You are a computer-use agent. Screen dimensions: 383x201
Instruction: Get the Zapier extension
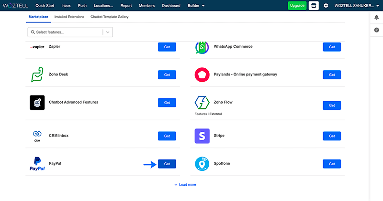[x=167, y=47]
